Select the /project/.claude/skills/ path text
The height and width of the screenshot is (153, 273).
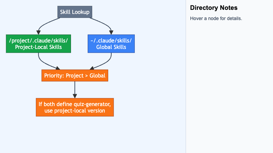pos(39,40)
